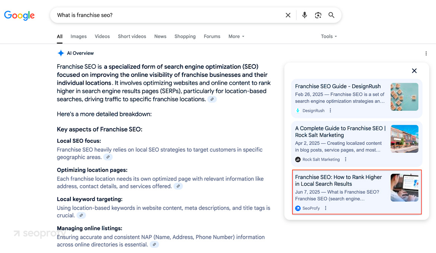This screenshot has width=436, height=253.
Task: Open source link after 'directories is essential'
Action: [x=154, y=245]
